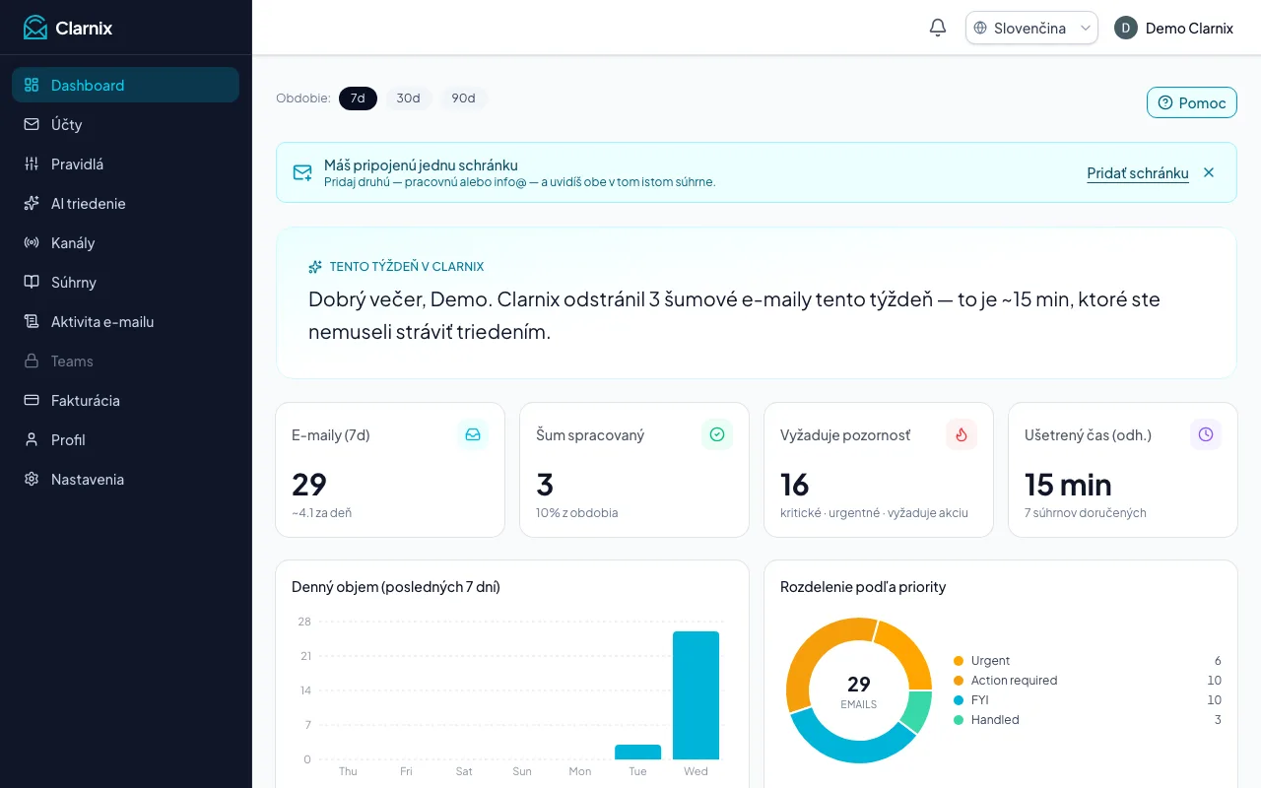Click the '10% z obdobia' subtext
1261x788 pixels.
577,513
